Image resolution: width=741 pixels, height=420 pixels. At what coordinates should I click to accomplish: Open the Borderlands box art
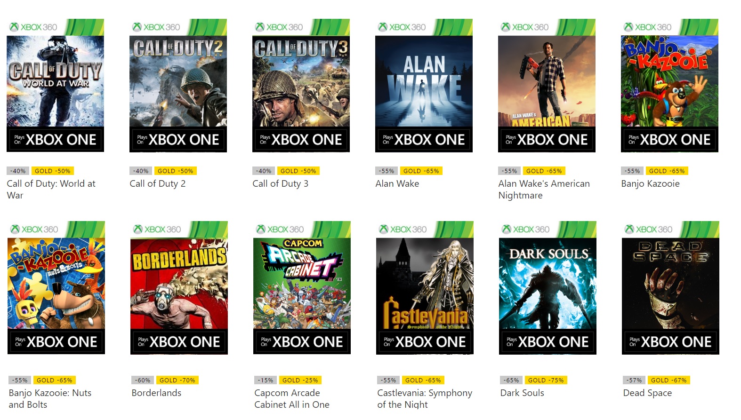pos(179,288)
